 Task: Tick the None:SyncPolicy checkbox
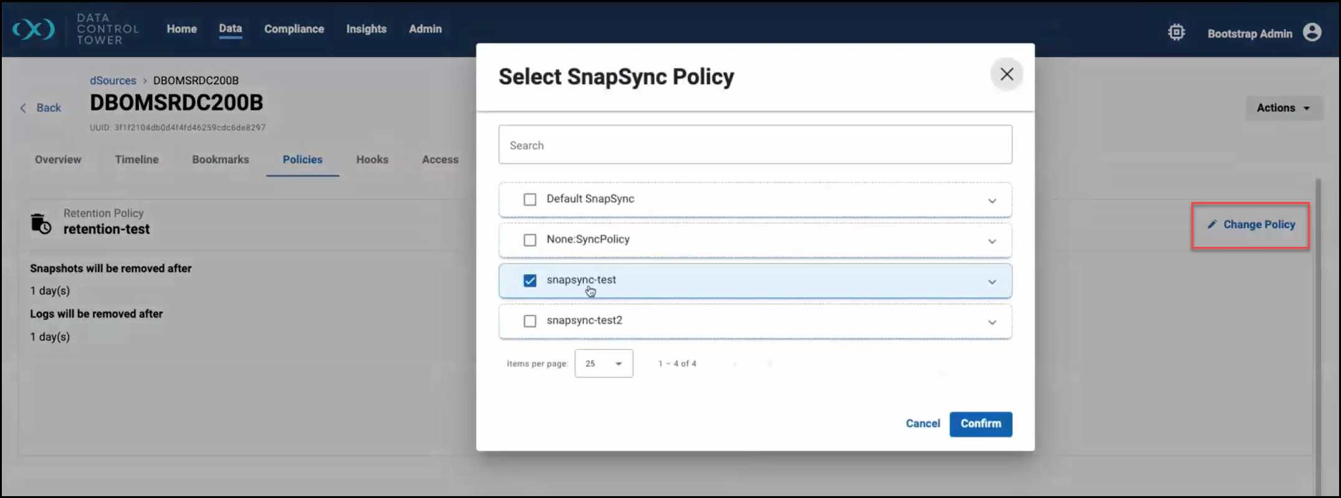coord(530,240)
